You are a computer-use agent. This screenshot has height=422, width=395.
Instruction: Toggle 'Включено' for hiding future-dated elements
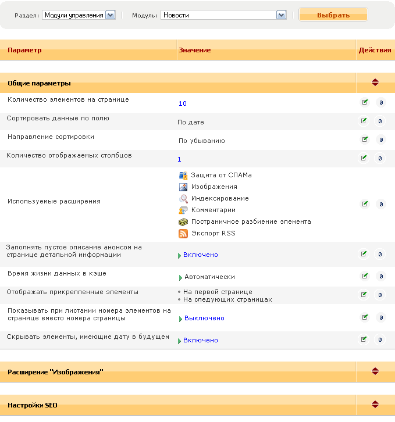(200, 340)
